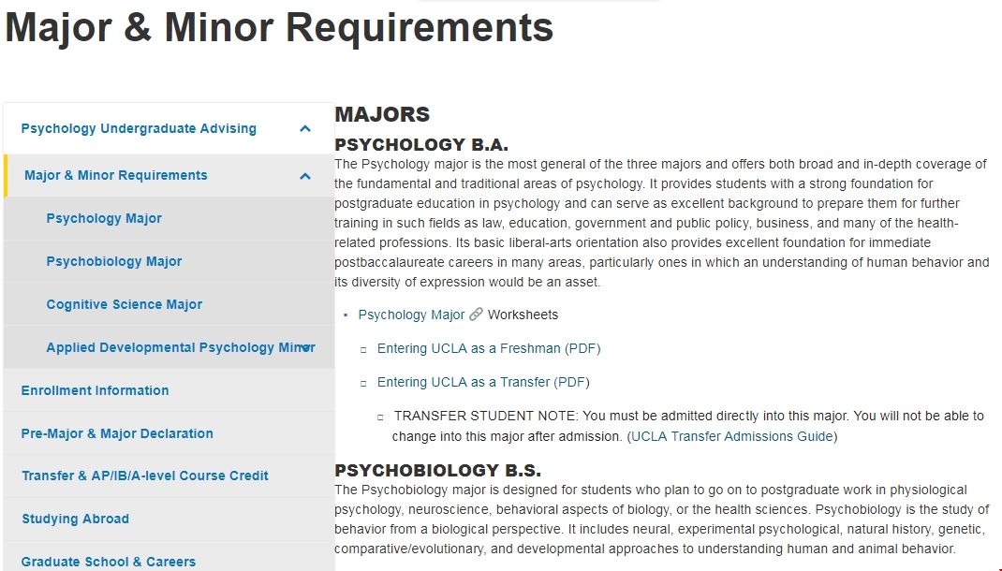Click the chain-link icon beside Psychology Major

tap(476, 315)
